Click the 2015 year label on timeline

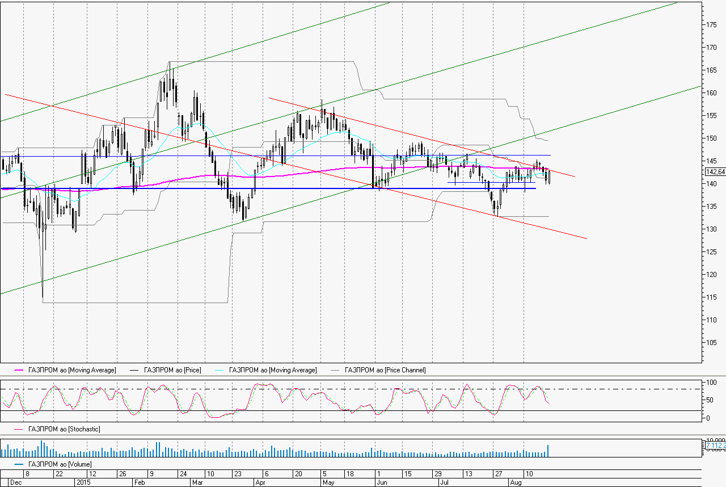83,482
